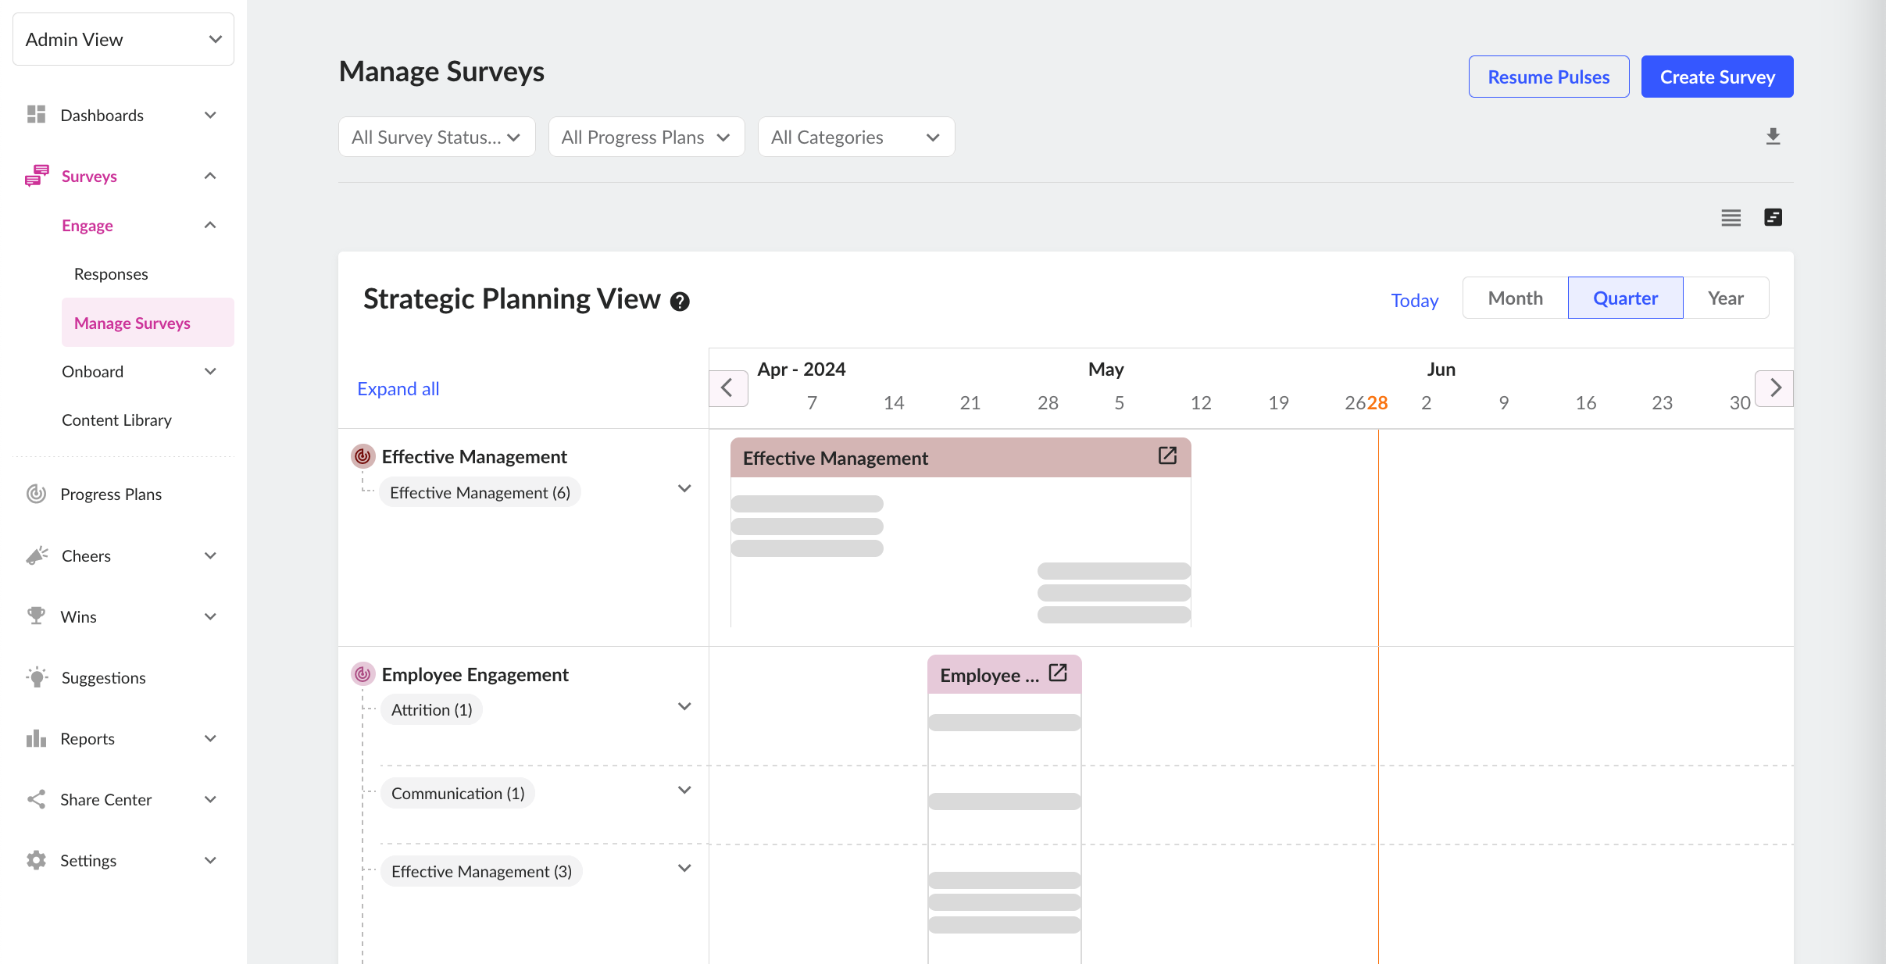Click the Employee timeline bar header
This screenshot has height=964, width=1886.
(x=1004, y=674)
